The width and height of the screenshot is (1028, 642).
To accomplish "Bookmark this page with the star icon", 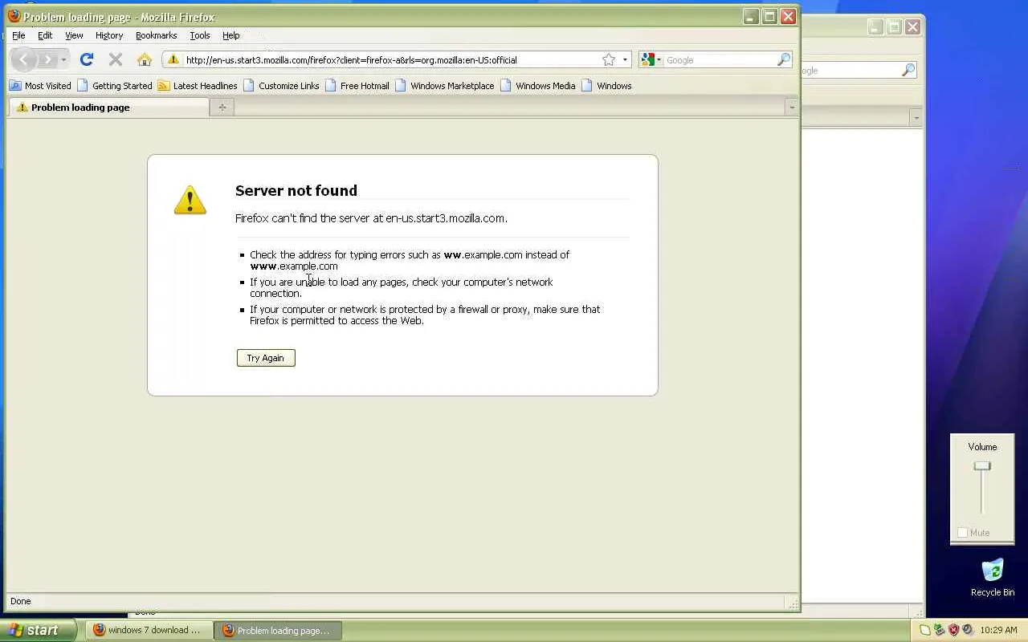I will [x=609, y=59].
